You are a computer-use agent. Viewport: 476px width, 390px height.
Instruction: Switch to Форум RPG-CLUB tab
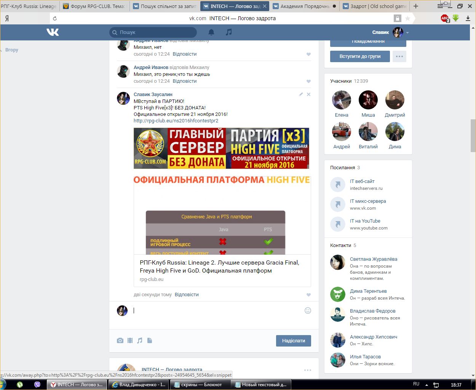click(x=94, y=6)
